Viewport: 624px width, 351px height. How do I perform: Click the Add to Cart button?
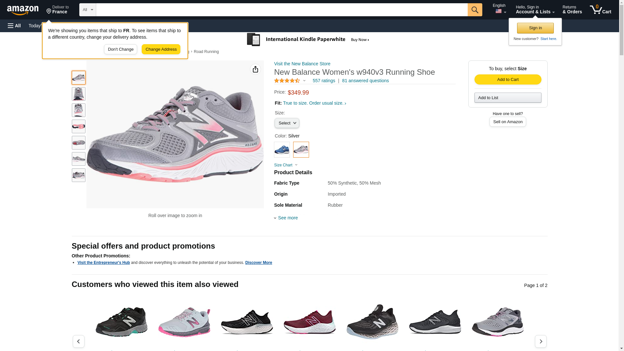508,80
